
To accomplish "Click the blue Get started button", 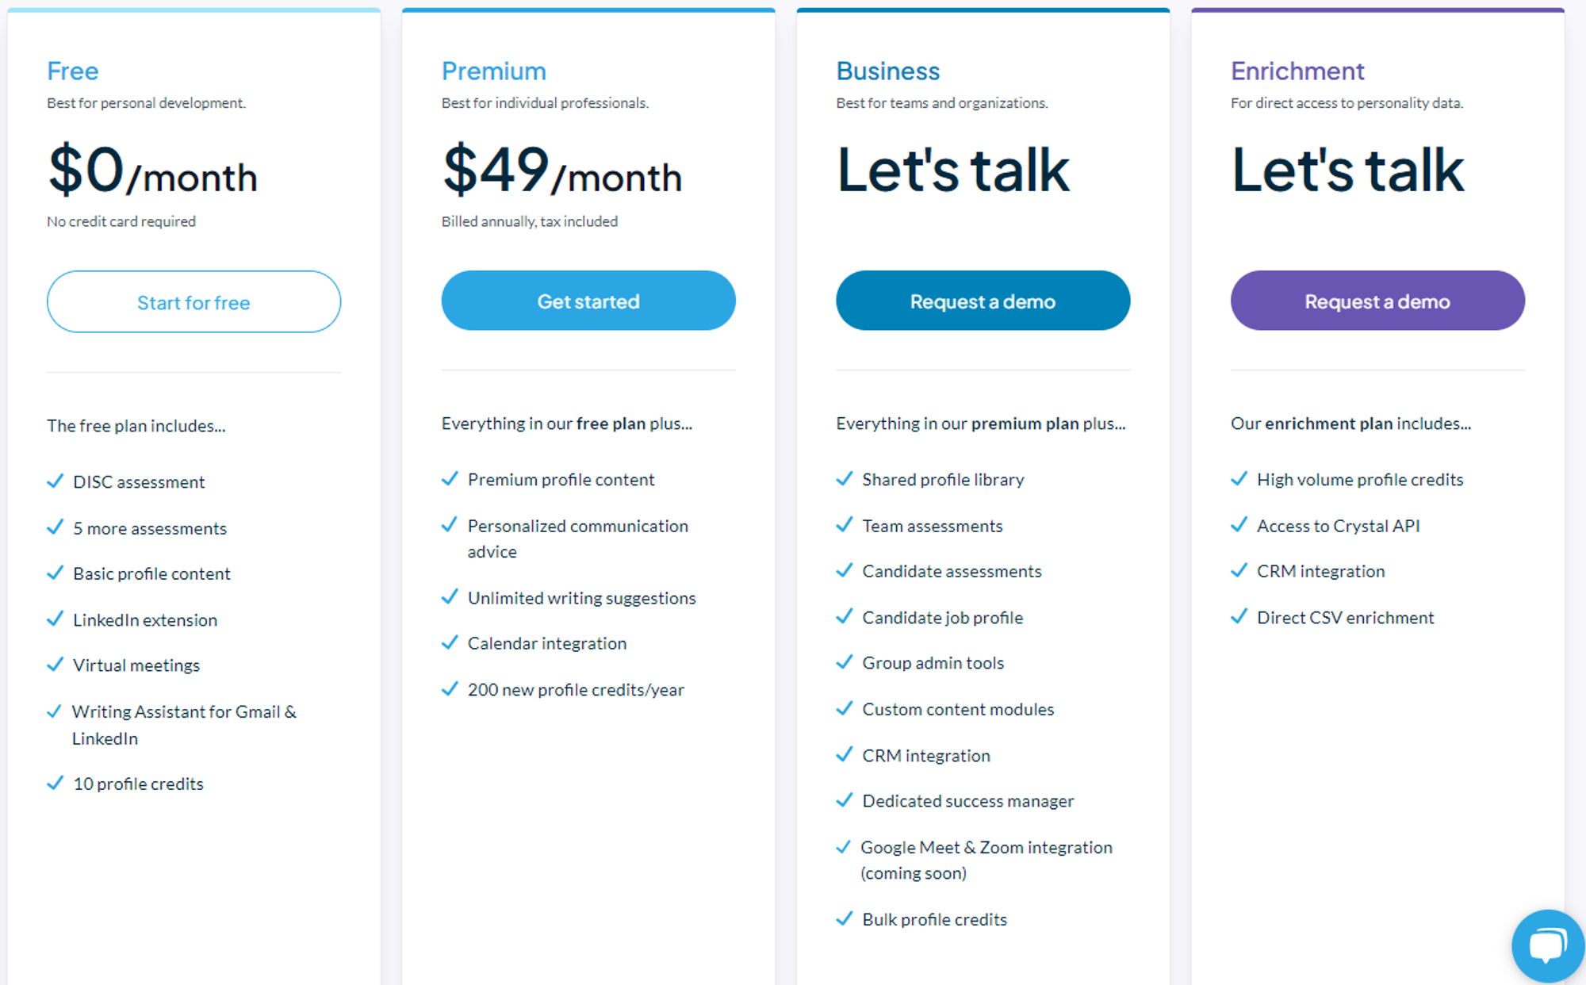I will pos(588,301).
